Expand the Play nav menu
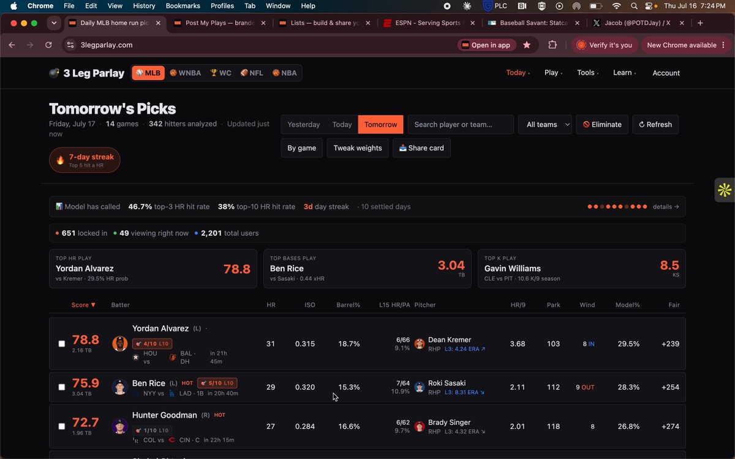735x459 pixels. tap(553, 73)
